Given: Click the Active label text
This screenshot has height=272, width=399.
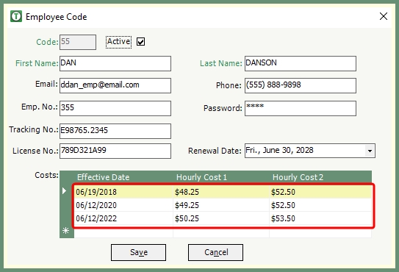Looking at the screenshot, I should tap(118, 42).
